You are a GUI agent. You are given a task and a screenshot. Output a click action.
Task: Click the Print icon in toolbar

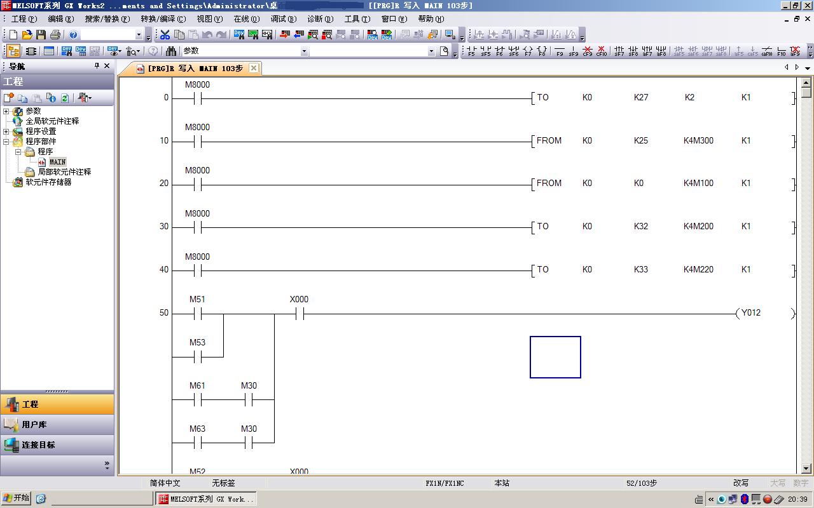55,35
